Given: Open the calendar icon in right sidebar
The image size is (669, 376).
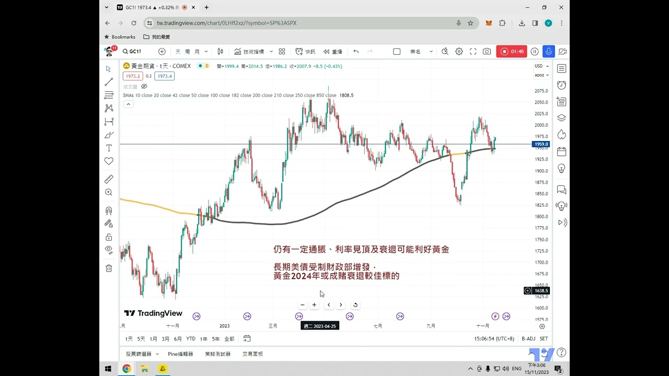Looking at the screenshot, I should [x=562, y=151].
